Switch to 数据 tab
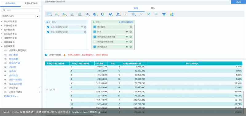The height and width of the screenshot is (116, 246). tap(136, 8)
